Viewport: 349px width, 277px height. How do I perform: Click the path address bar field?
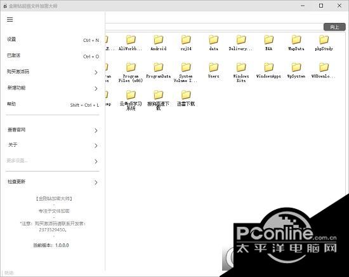(x=214, y=27)
